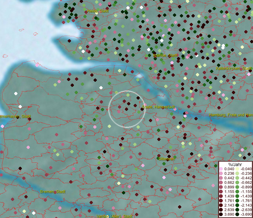Select the Itzehoe, Stadt label

[165, 55]
